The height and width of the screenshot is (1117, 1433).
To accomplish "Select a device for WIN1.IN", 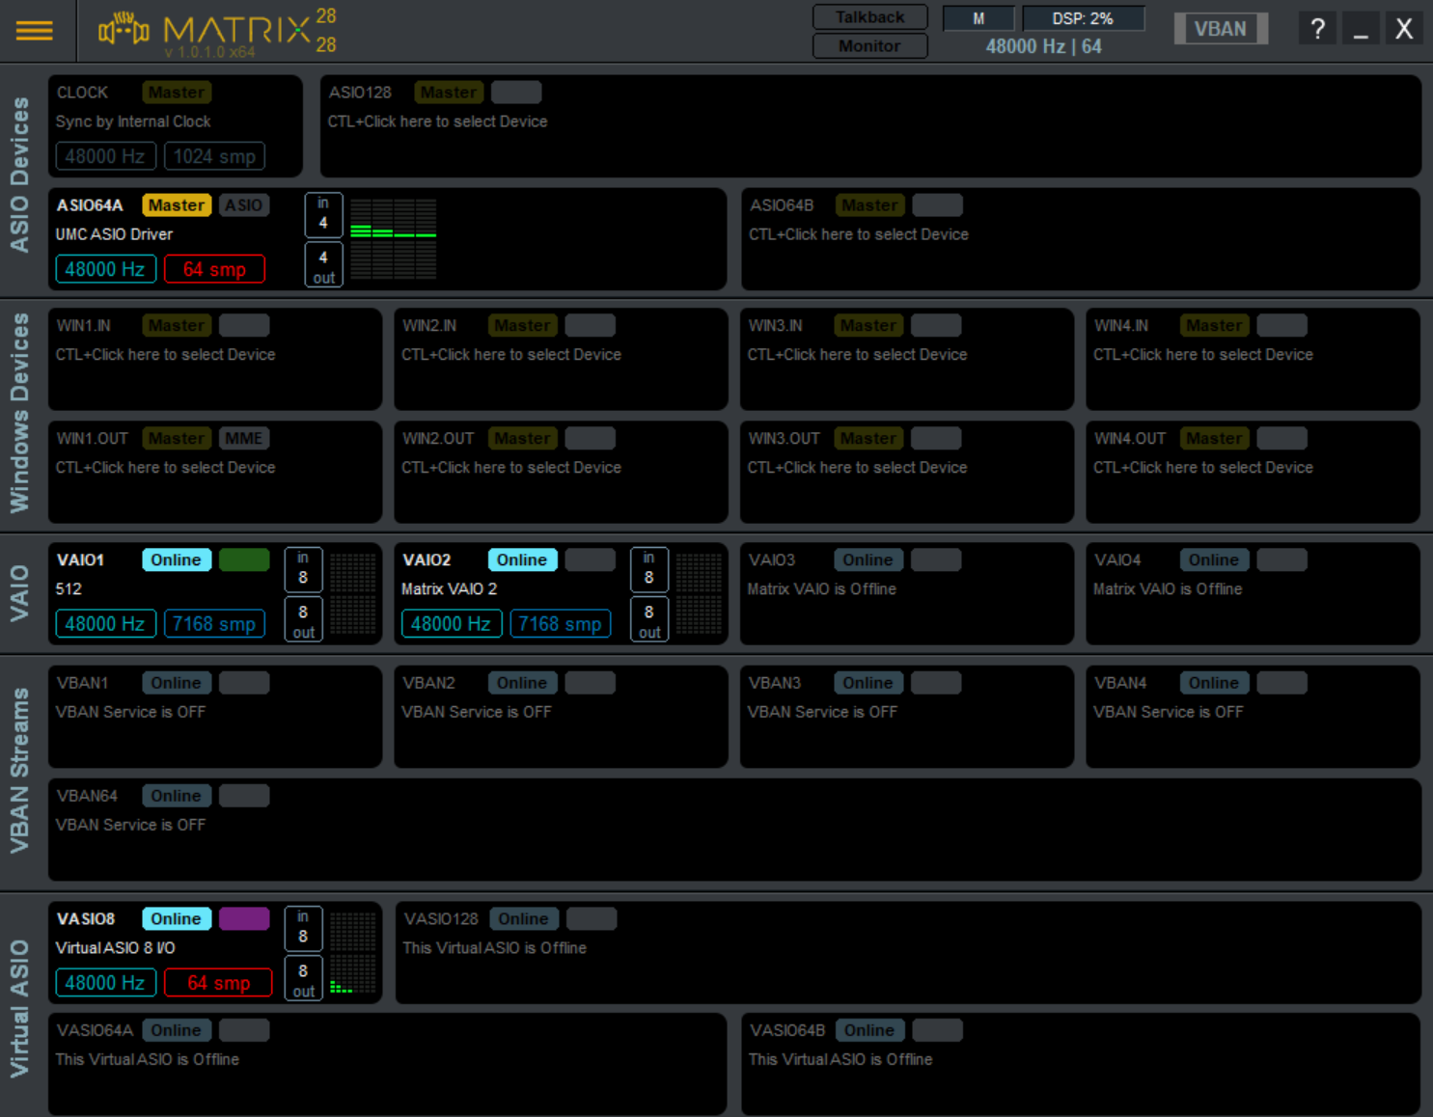I will tap(165, 355).
